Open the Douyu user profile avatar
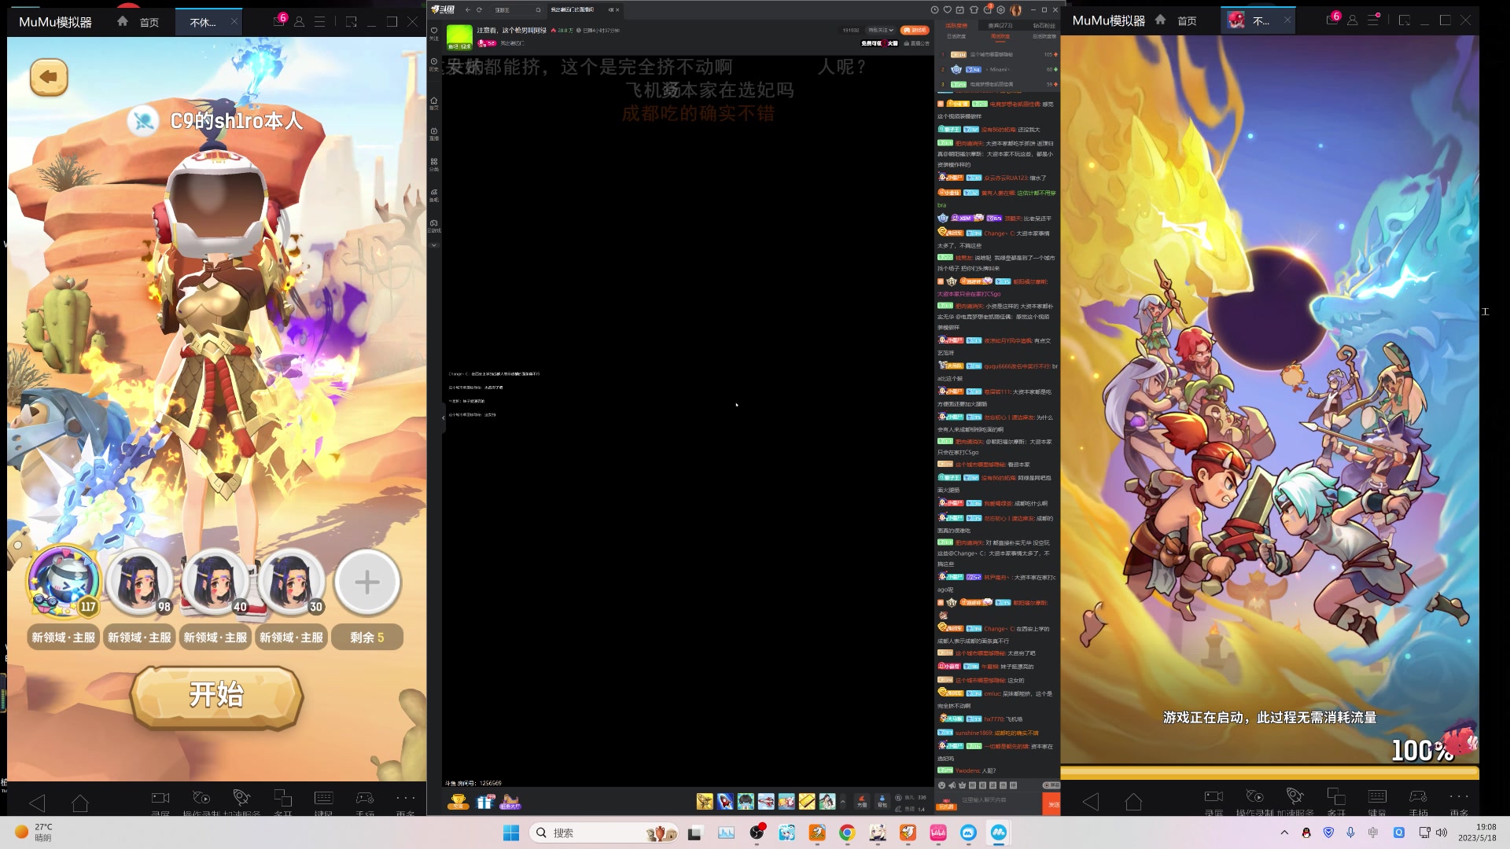This screenshot has width=1510, height=849. pyautogui.click(x=1015, y=10)
